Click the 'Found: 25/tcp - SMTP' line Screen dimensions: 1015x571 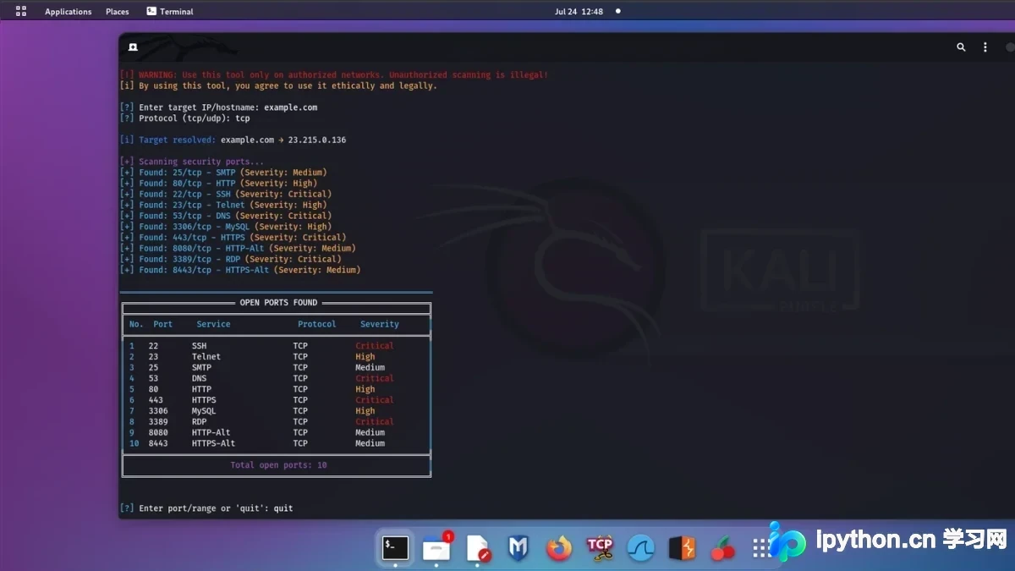point(223,173)
